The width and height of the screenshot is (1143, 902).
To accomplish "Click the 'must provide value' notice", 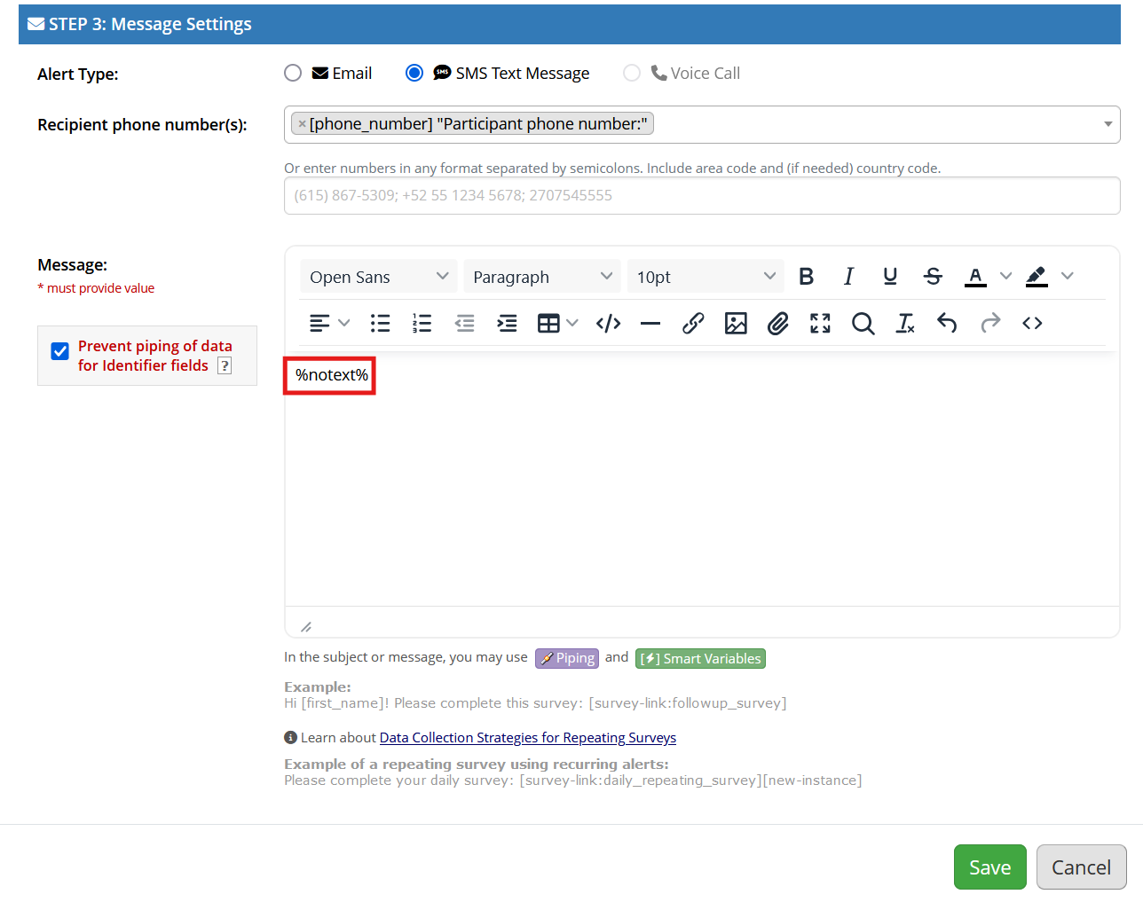I will pyautogui.click(x=96, y=288).
